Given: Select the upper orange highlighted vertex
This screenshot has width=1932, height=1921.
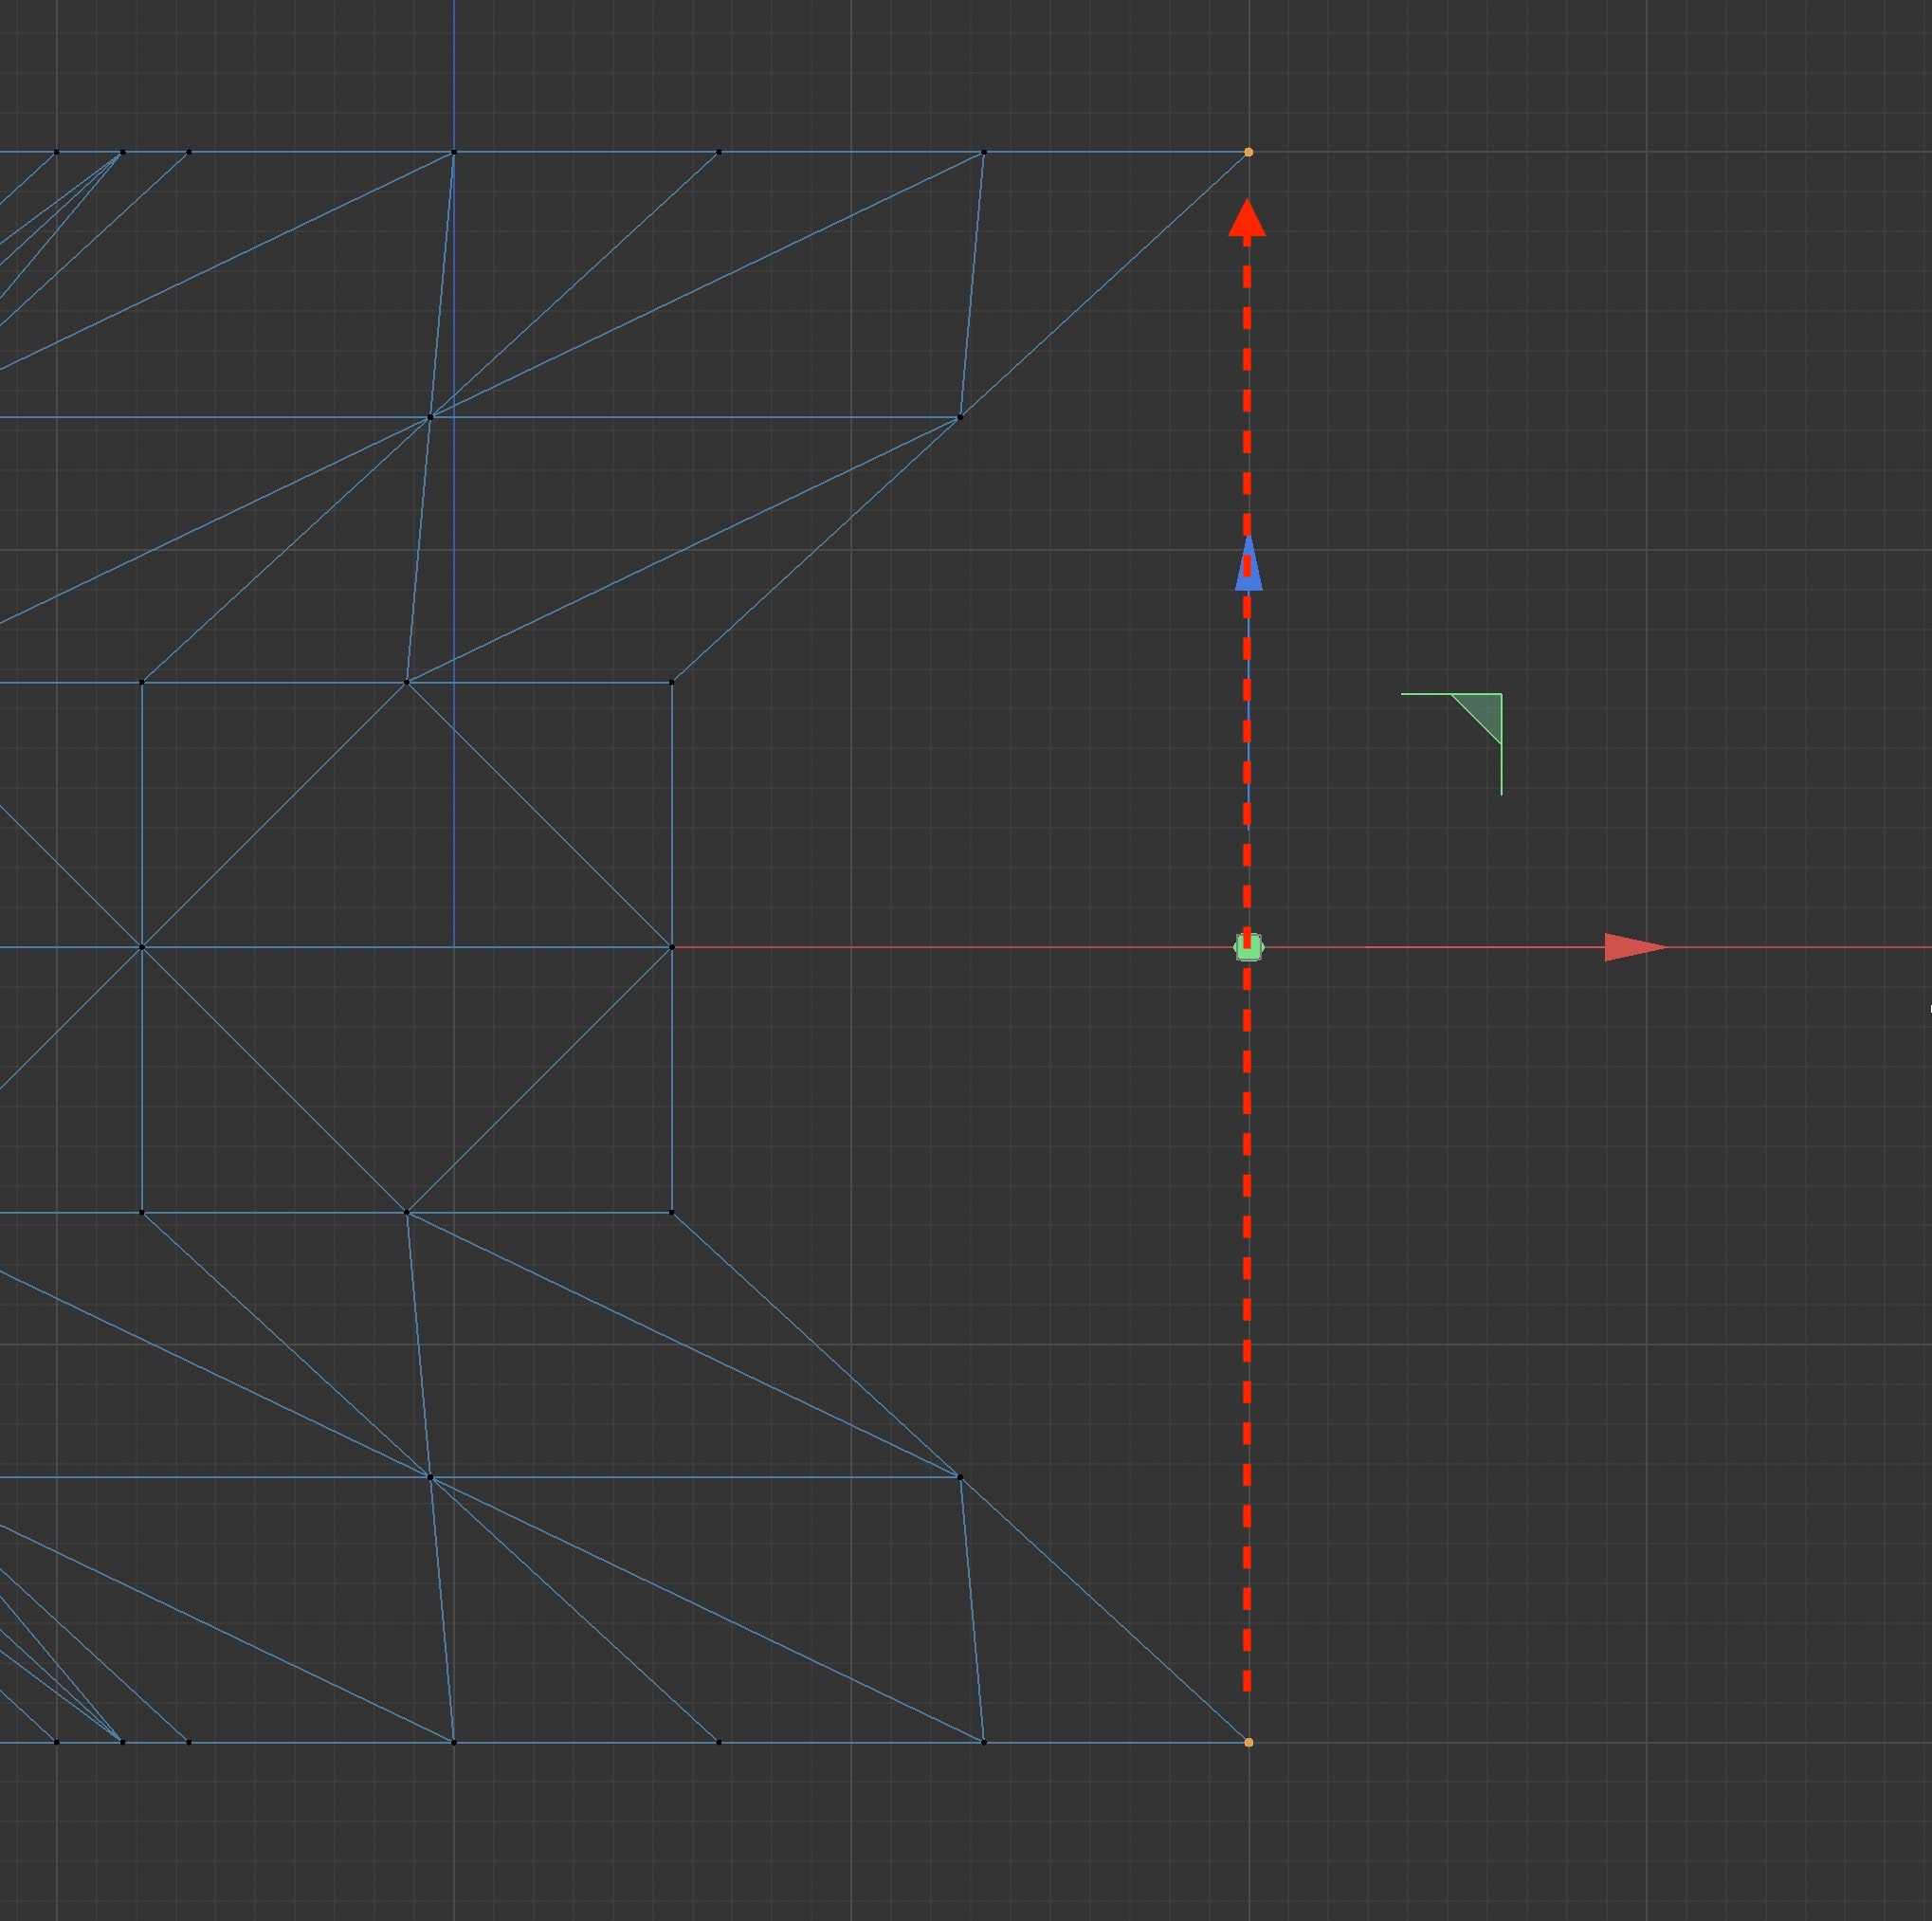Looking at the screenshot, I should coord(1248,152).
